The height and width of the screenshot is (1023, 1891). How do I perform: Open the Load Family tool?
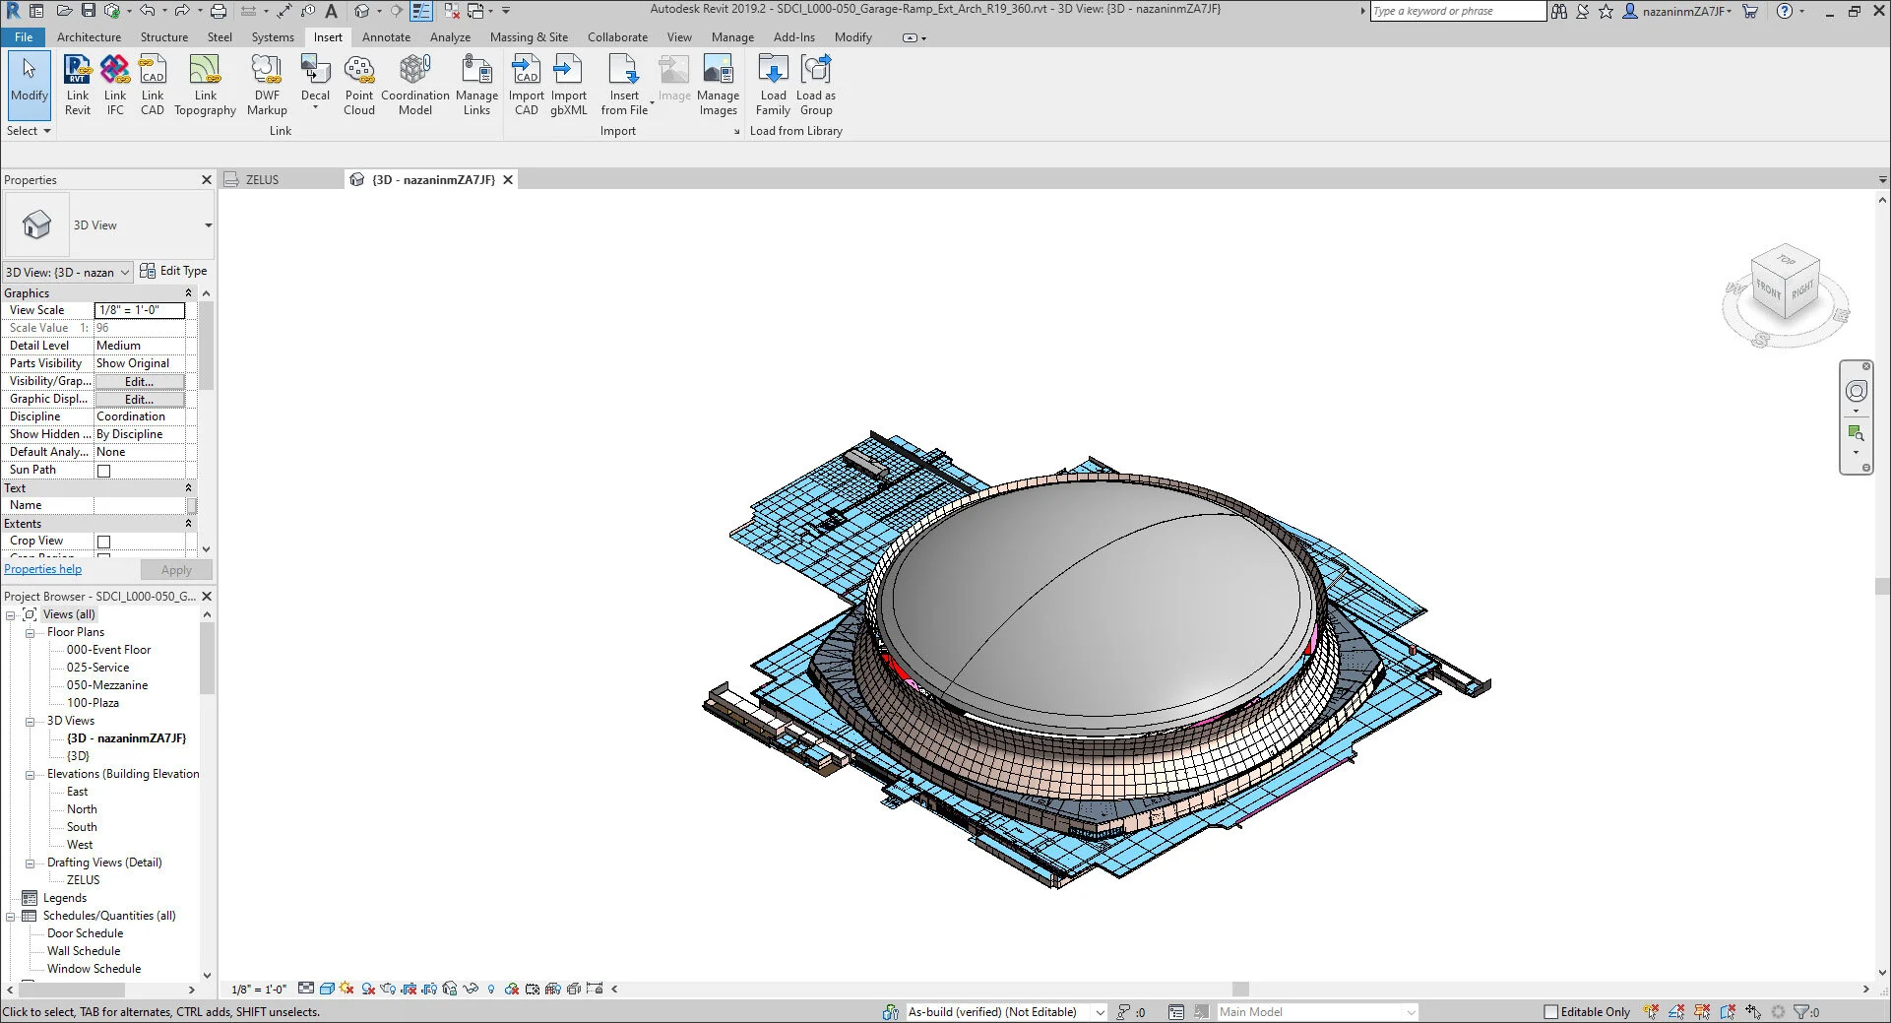click(x=773, y=86)
